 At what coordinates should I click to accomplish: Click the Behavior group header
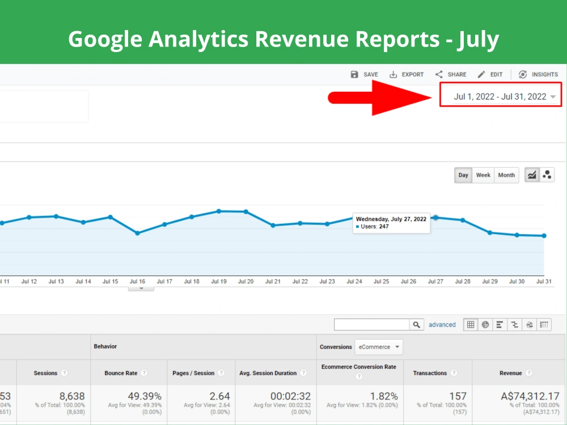point(105,346)
